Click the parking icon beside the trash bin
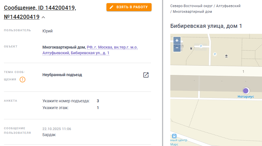Image resolution: width=262 pixels, height=146 pixels. tap(201, 46)
